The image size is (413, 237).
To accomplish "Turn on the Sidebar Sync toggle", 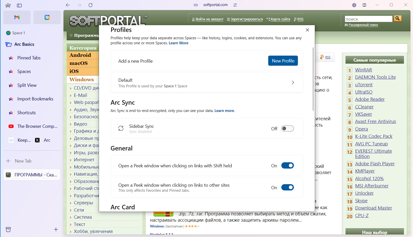I will (x=288, y=129).
